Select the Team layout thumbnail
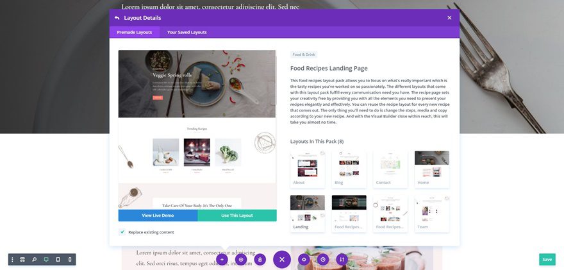 [x=431, y=214]
